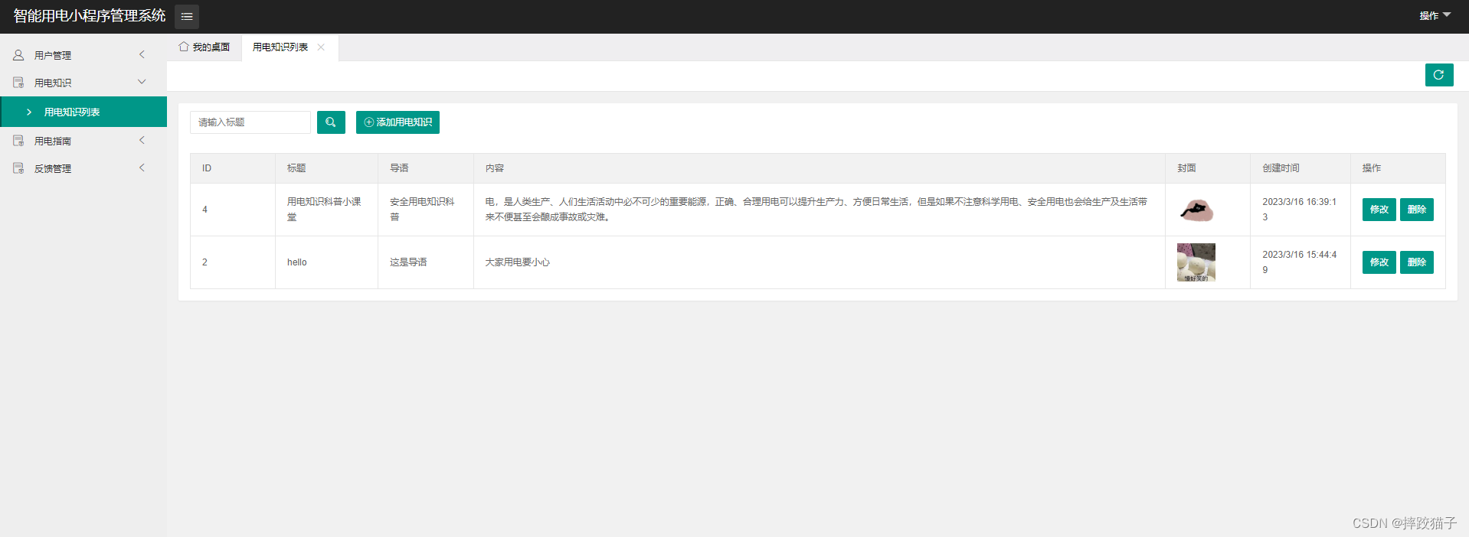This screenshot has width=1469, height=537.
Task: Click the document icon beside 用电指南
Action: point(18,141)
